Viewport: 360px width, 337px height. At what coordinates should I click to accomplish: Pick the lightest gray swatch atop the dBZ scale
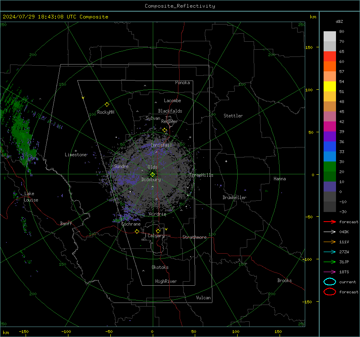pos(330,36)
